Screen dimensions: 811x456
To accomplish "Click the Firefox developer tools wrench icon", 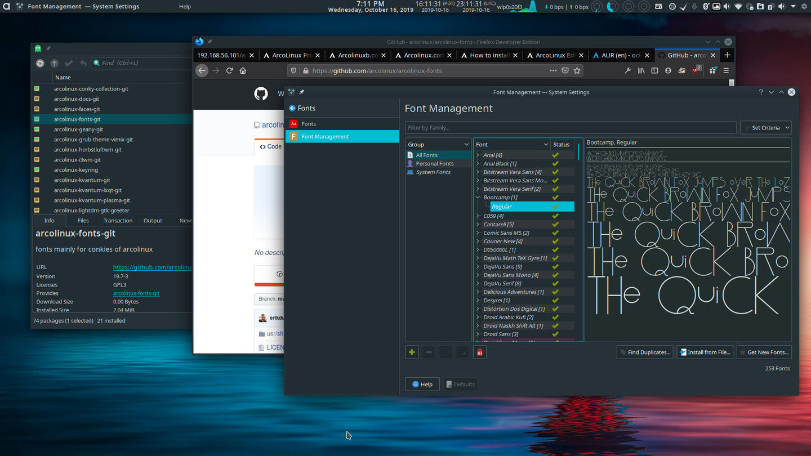I will [x=627, y=70].
